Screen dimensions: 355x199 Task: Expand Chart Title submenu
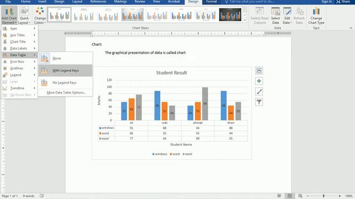click(x=19, y=42)
